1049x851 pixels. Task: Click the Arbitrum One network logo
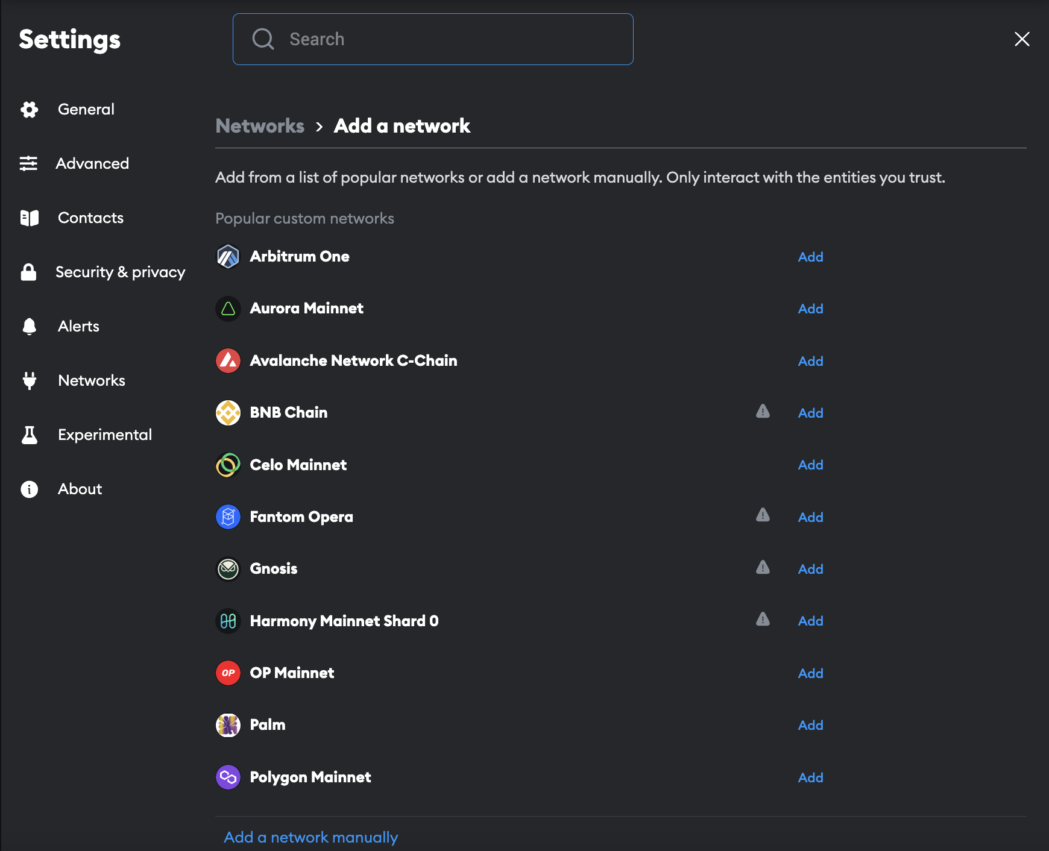pos(228,257)
